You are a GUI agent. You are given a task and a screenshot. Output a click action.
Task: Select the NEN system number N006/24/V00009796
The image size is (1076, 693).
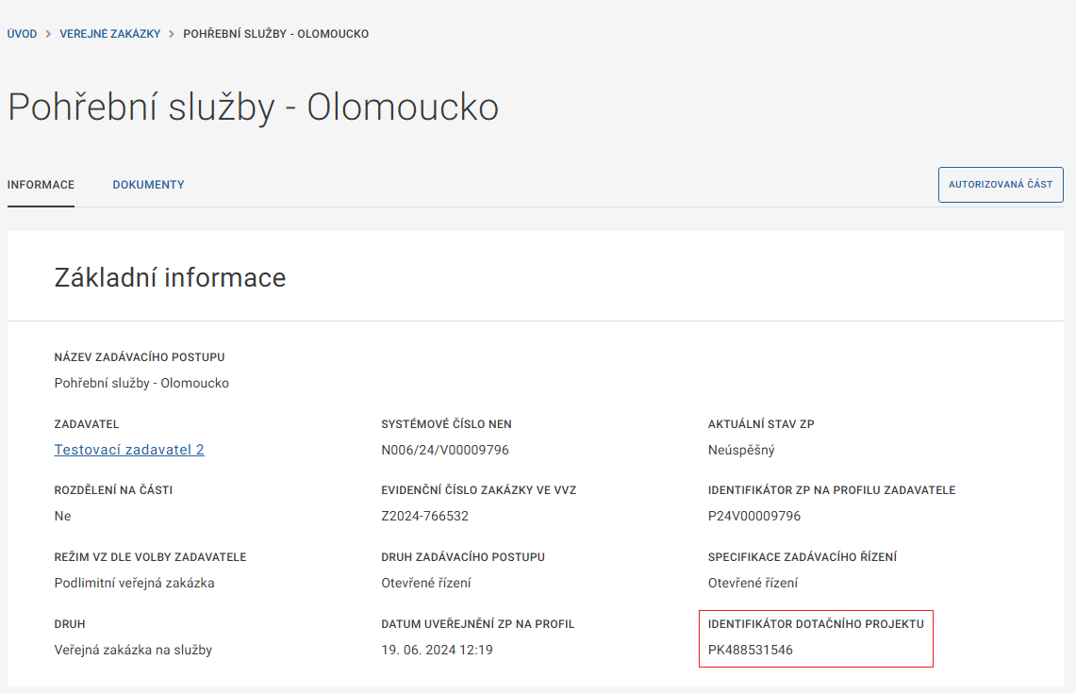pos(444,450)
